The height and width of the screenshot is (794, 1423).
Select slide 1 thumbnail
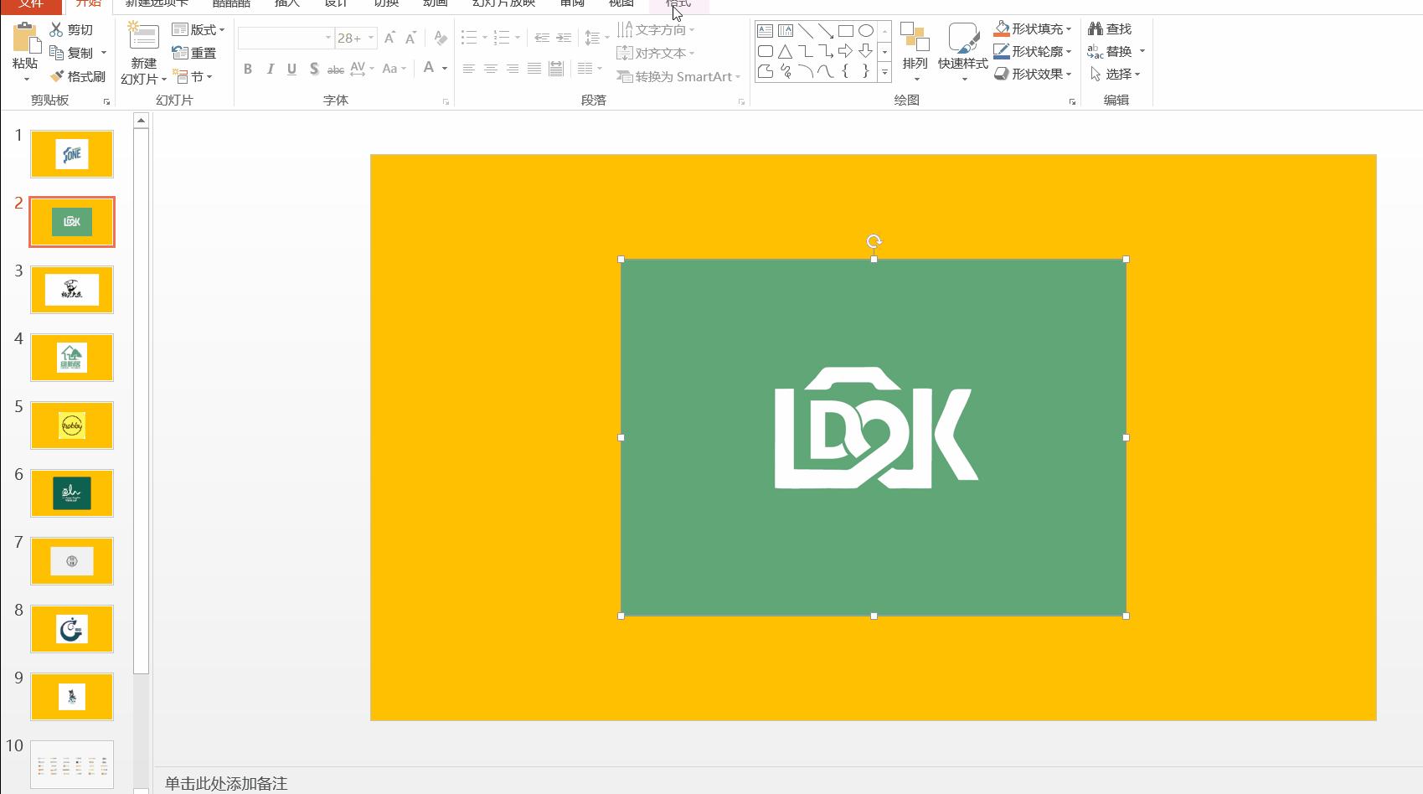pos(72,154)
